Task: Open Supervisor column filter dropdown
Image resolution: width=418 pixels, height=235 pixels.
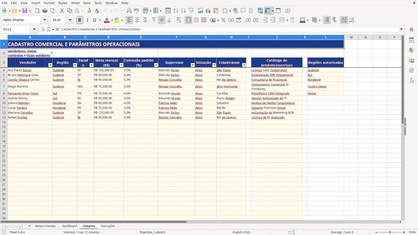Action: tap(192, 65)
